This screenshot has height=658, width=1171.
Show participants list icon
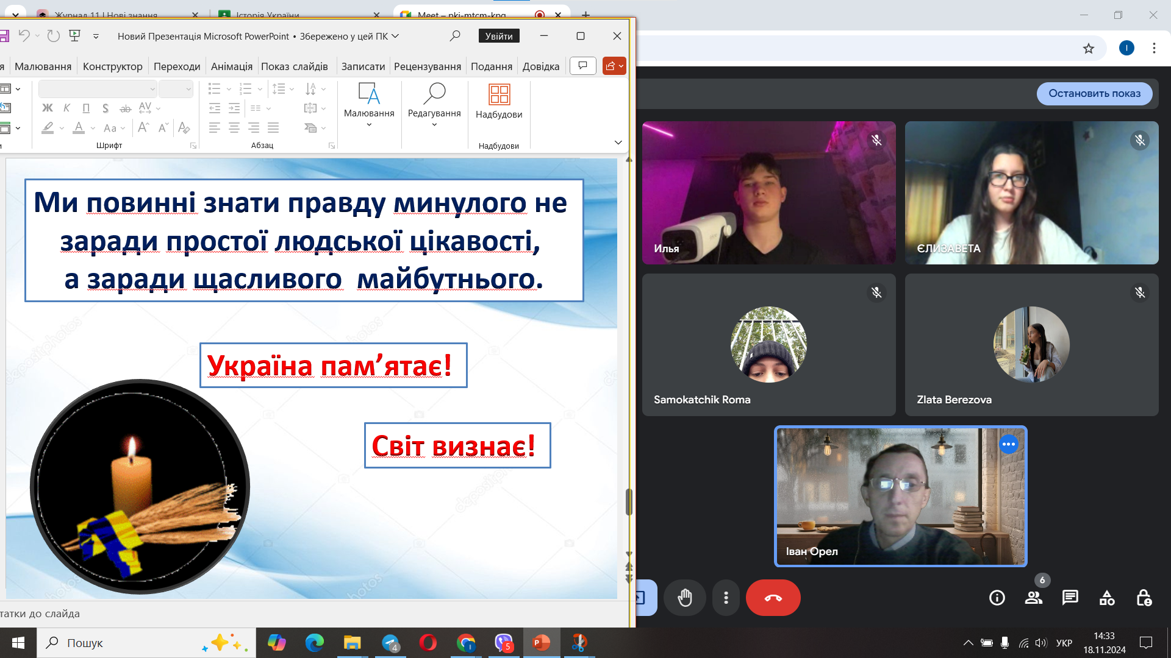pos(1034,598)
